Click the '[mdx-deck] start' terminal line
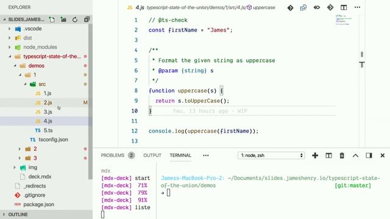The image size is (390, 219). (x=126, y=178)
